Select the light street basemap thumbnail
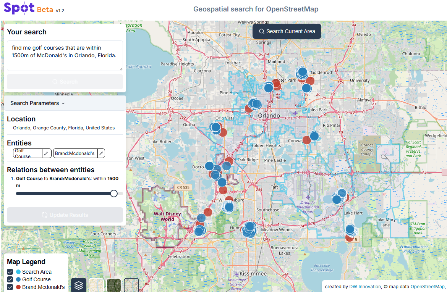Viewport: 447px width, 292px height. (96, 285)
